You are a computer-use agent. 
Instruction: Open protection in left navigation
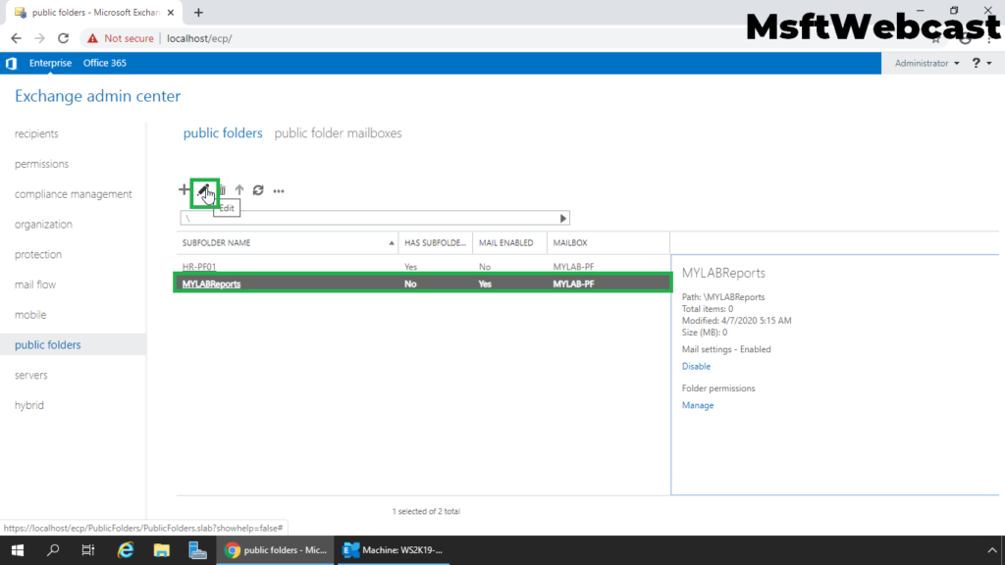point(38,254)
